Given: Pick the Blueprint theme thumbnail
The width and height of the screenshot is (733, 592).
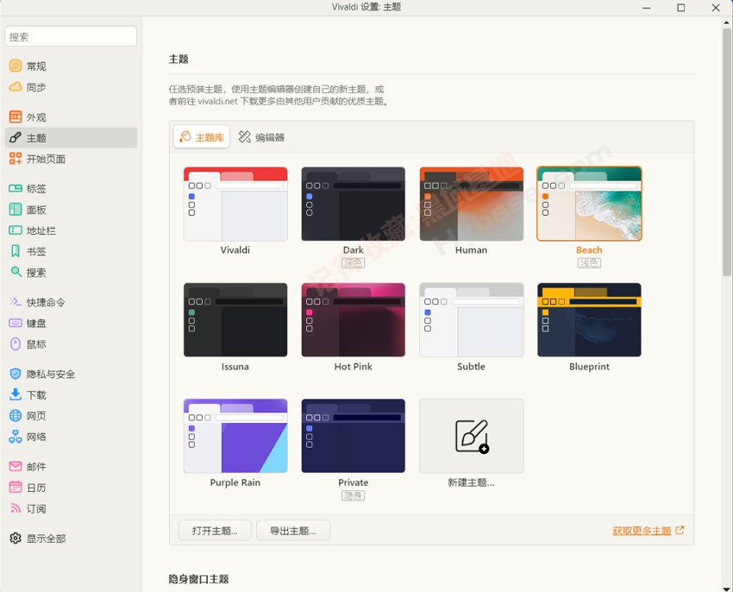Looking at the screenshot, I should pos(589,319).
